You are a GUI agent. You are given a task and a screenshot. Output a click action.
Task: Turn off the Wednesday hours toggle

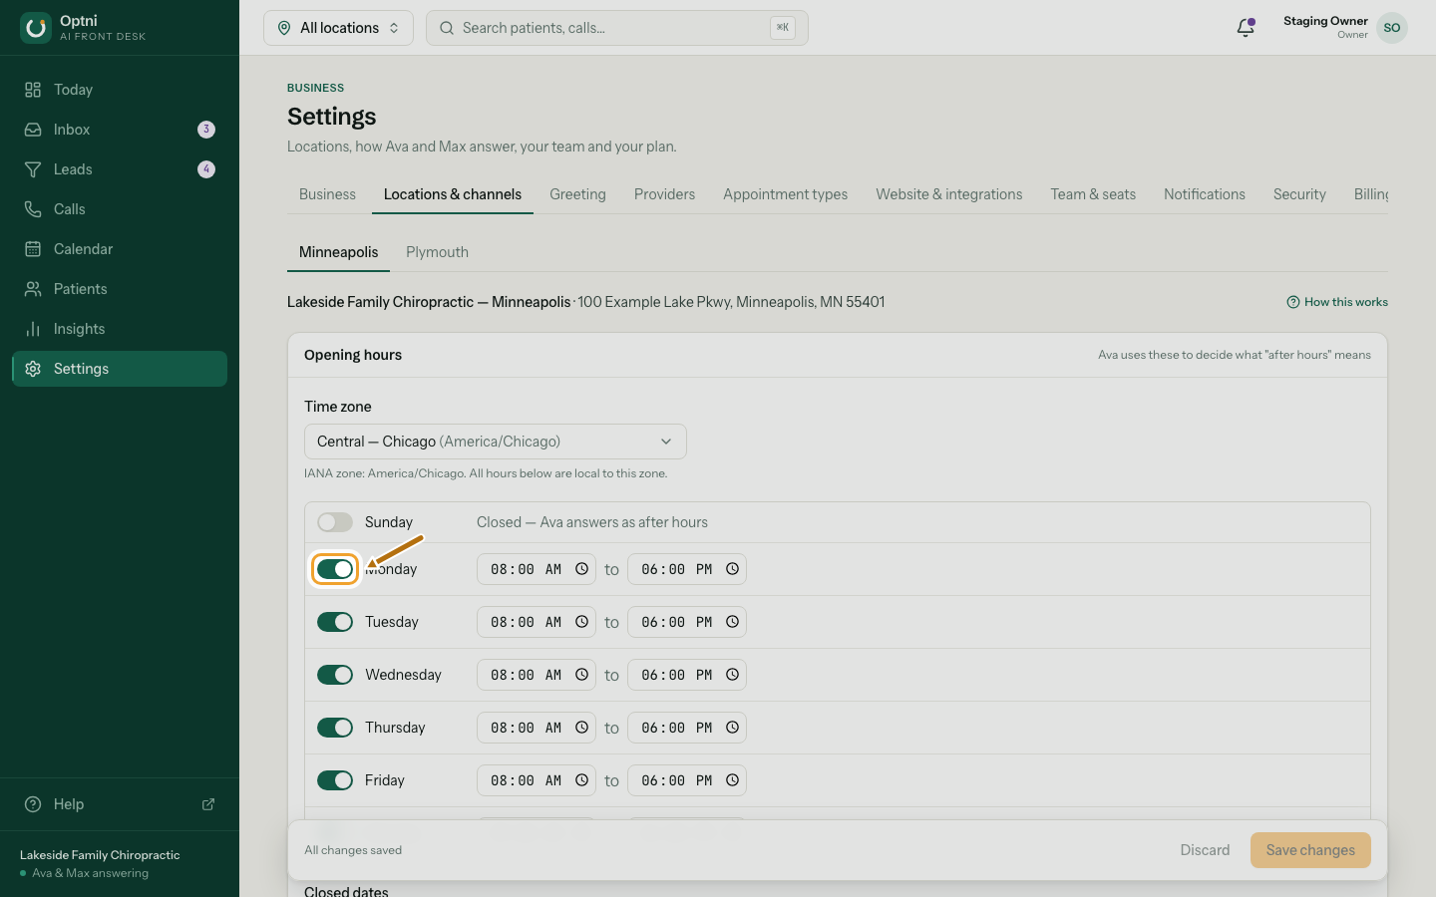335,675
